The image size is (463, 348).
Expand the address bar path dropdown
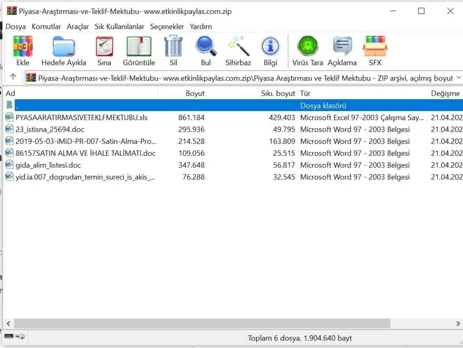click(x=459, y=77)
